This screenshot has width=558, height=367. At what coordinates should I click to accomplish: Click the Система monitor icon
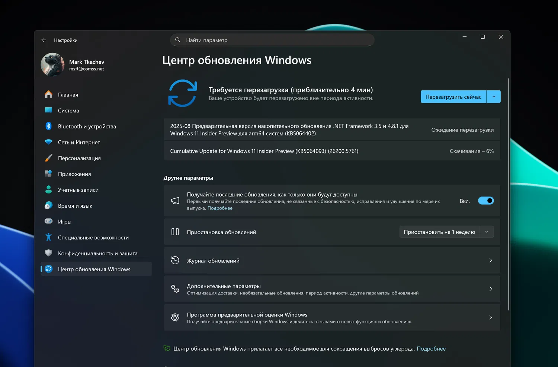pyautogui.click(x=48, y=110)
